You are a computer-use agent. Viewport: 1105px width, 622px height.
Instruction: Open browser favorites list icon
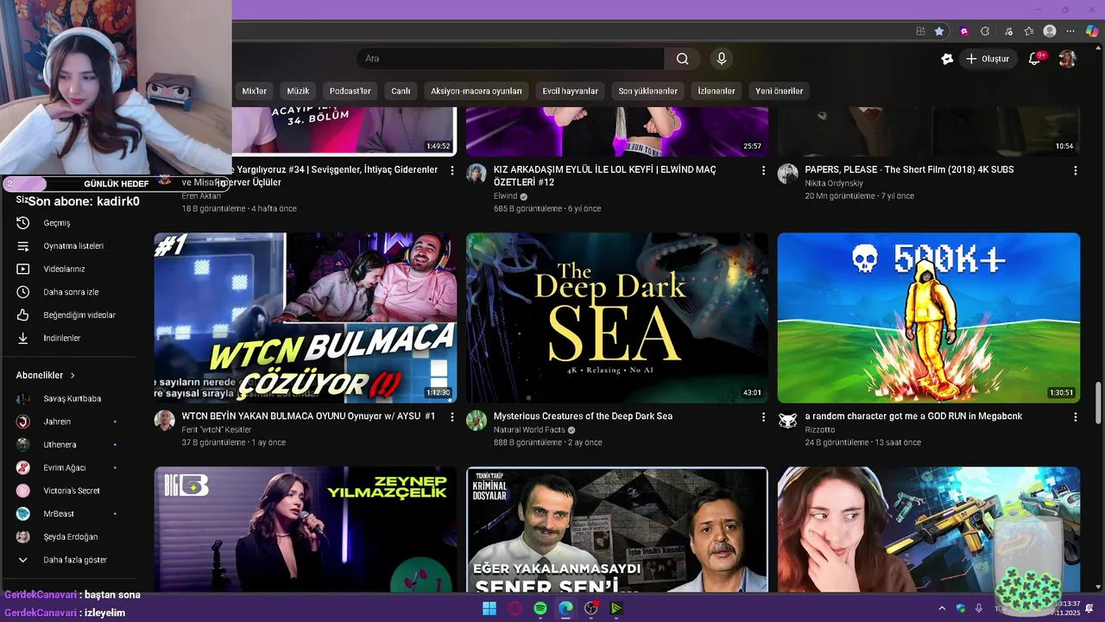(x=1029, y=31)
